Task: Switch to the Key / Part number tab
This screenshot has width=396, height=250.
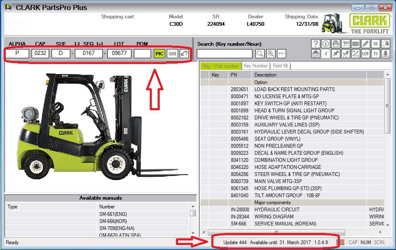Action: tap(221, 66)
